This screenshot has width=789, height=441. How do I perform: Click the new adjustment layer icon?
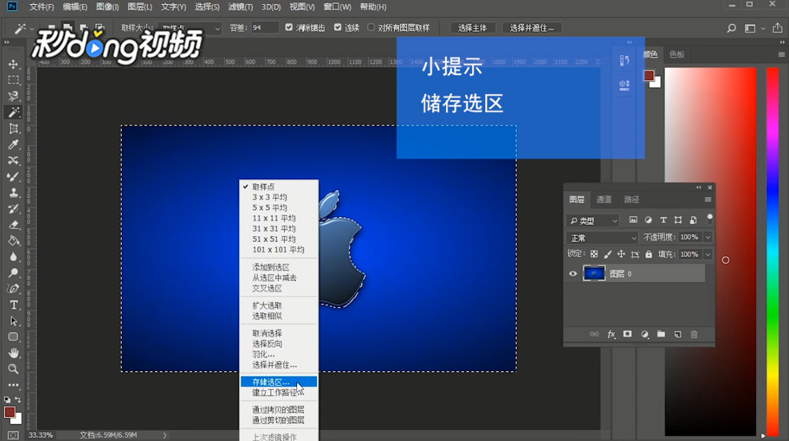point(645,335)
